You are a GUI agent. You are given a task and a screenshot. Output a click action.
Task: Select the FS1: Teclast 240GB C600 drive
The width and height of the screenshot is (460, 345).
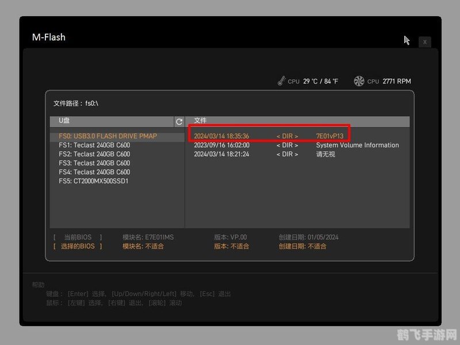pos(94,145)
